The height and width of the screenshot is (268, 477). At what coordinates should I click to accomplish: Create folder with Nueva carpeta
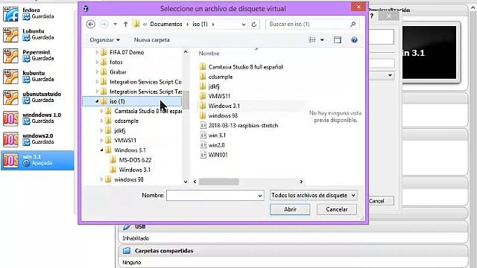click(151, 39)
